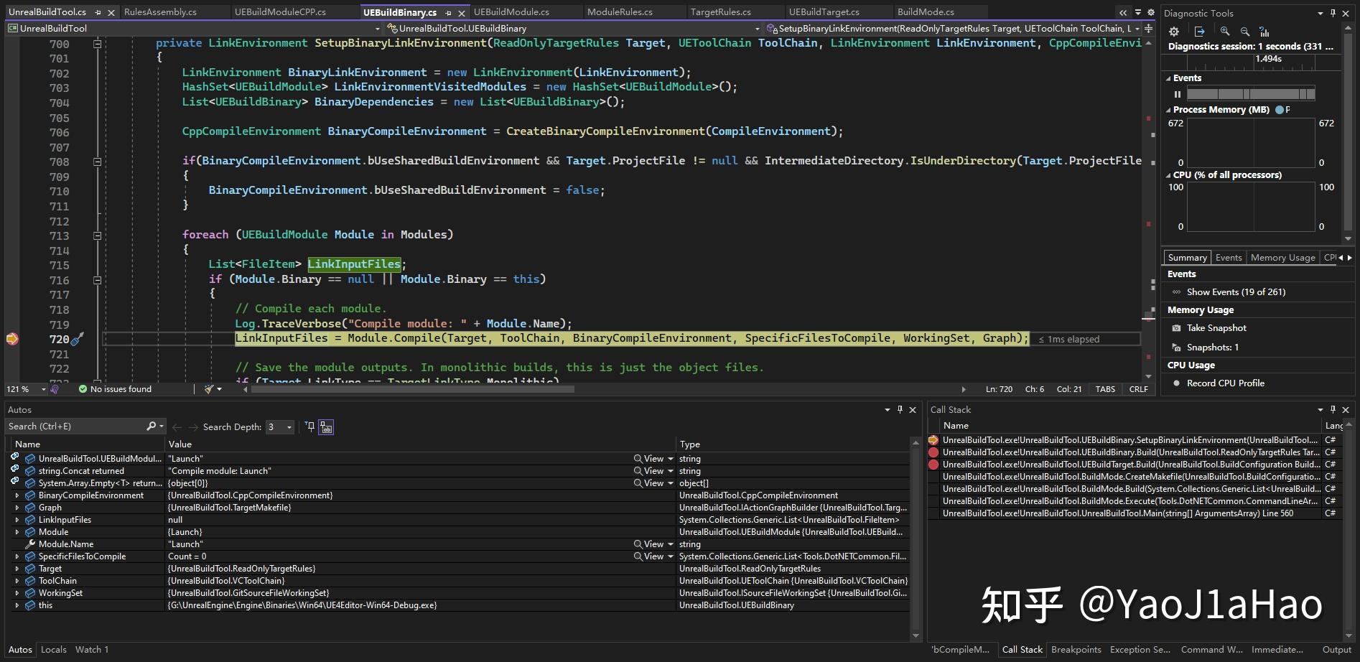1360x662 pixels.
Task: Open the Search Depth dropdown
Action: click(x=289, y=426)
